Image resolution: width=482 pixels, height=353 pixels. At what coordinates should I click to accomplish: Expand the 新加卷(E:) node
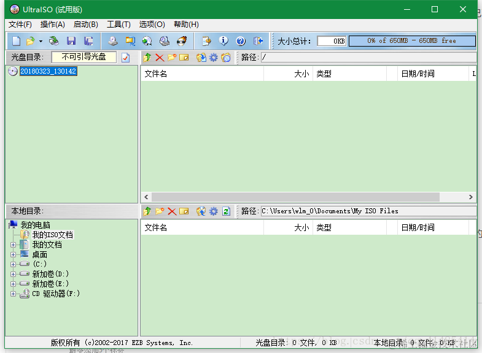click(13, 284)
